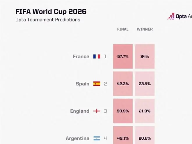The image size is (192, 144).
Task: Click the Argentina flag icon
Action: pyautogui.click(x=97, y=138)
